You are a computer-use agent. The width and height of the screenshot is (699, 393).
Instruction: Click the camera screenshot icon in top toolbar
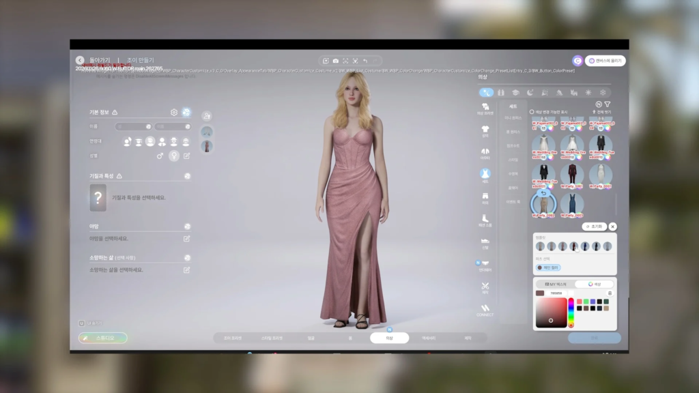tap(335, 61)
